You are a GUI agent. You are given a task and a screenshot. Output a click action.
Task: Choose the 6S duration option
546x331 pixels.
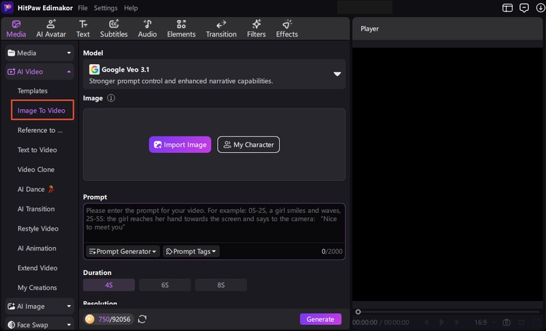(x=165, y=285)
